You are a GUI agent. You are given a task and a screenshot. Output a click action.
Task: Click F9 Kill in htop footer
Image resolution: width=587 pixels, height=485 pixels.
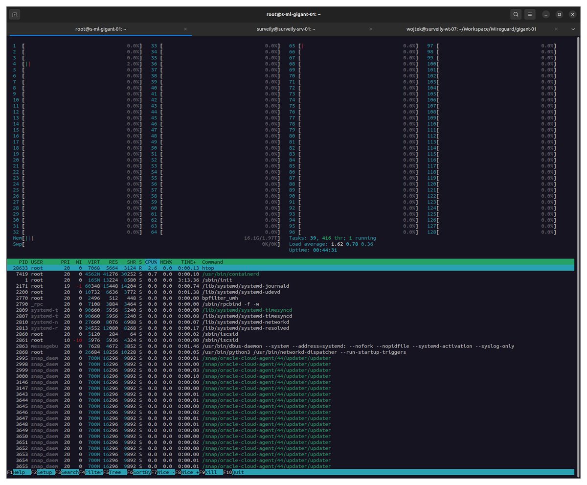pyautogui.click(x=210, y=472)
